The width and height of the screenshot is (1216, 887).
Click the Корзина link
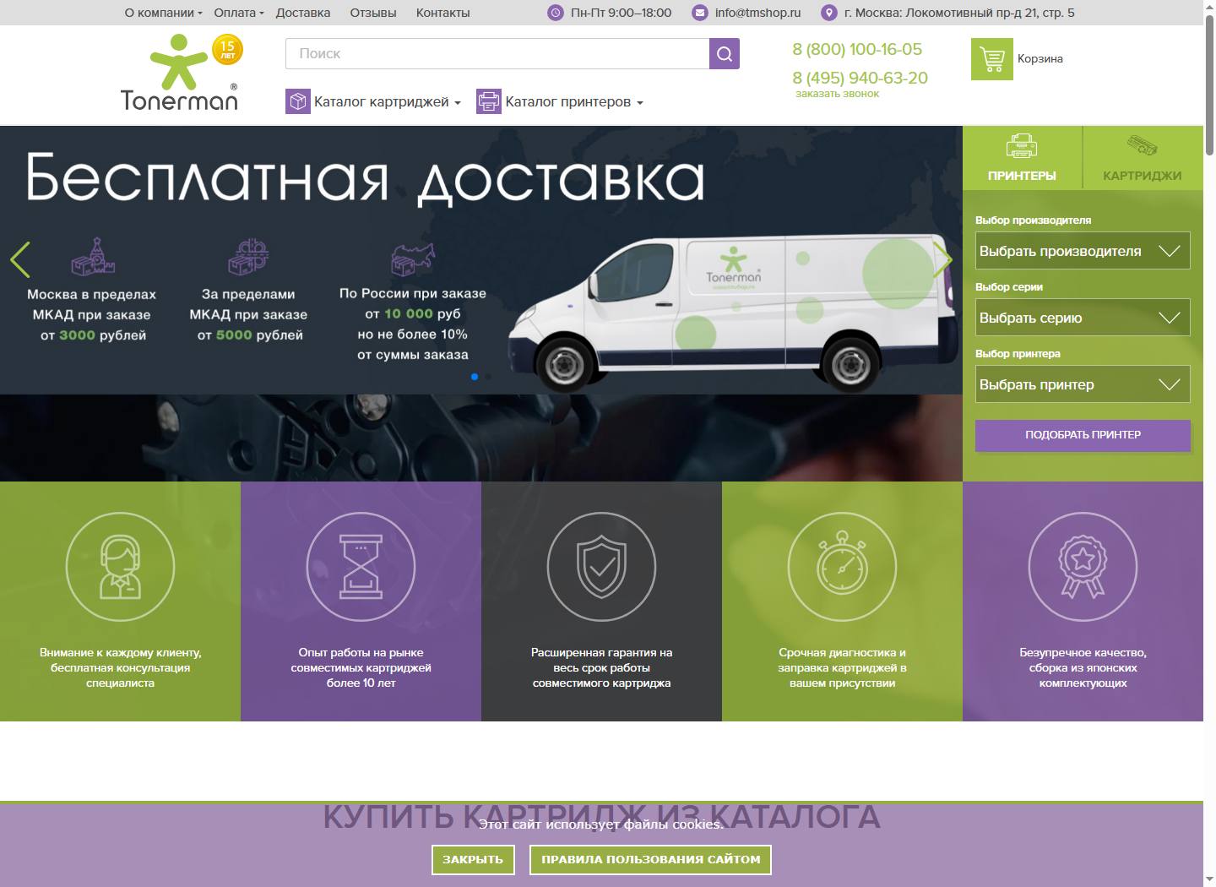[1040, 58]
